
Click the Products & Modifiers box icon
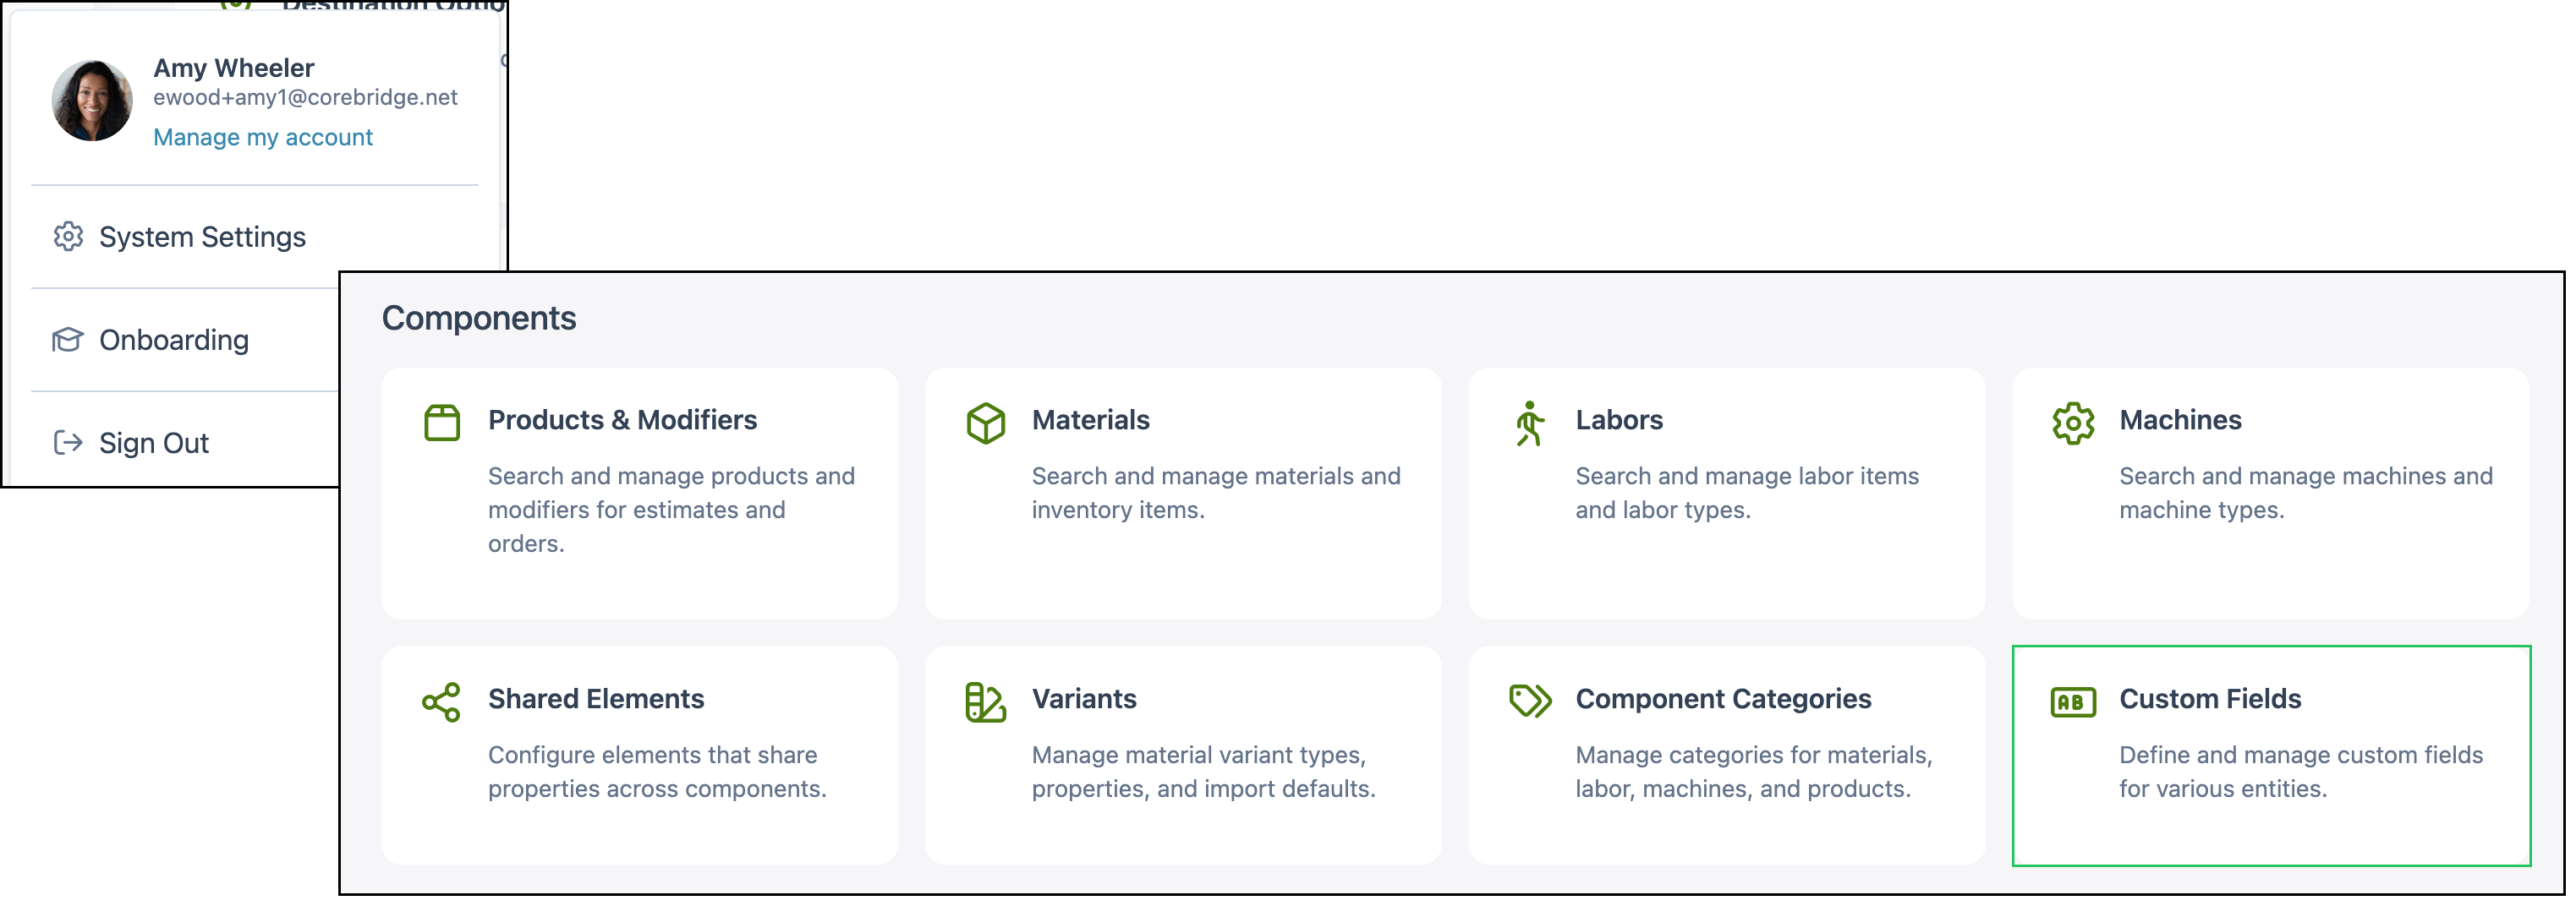click(441, 423)
